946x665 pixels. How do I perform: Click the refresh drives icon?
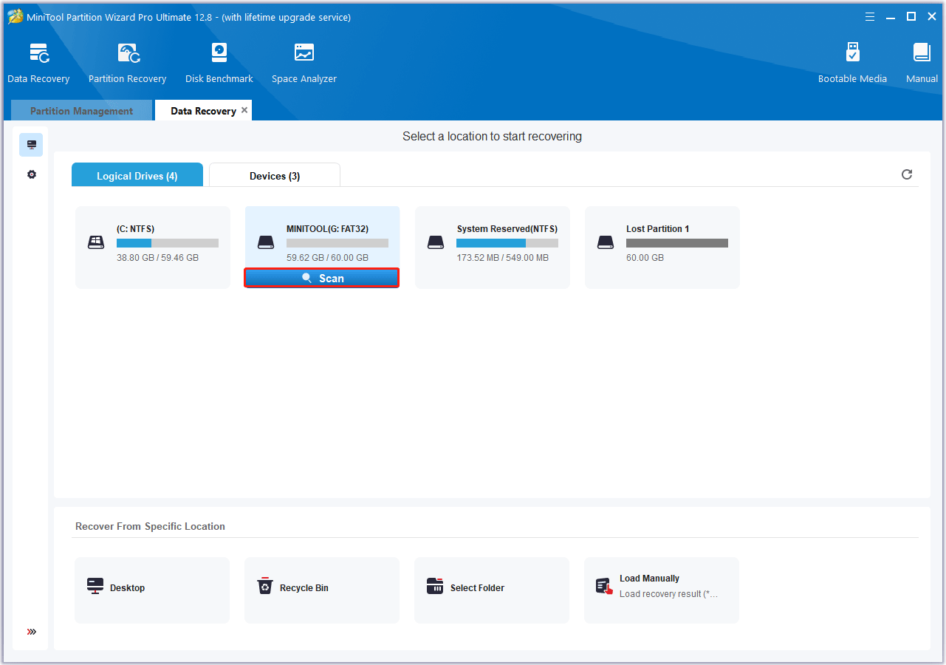pos(907,174)
